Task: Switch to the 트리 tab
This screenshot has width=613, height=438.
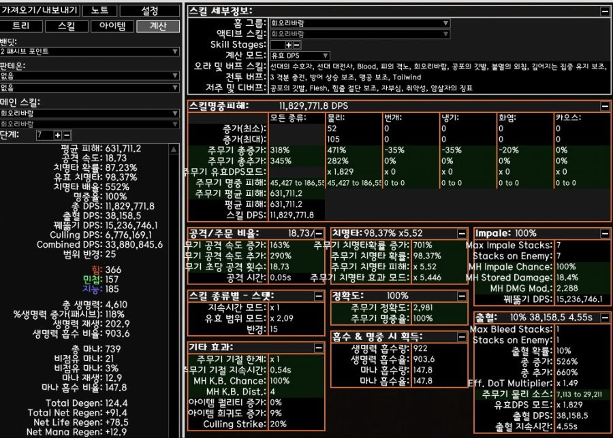Action: point(21,26)
